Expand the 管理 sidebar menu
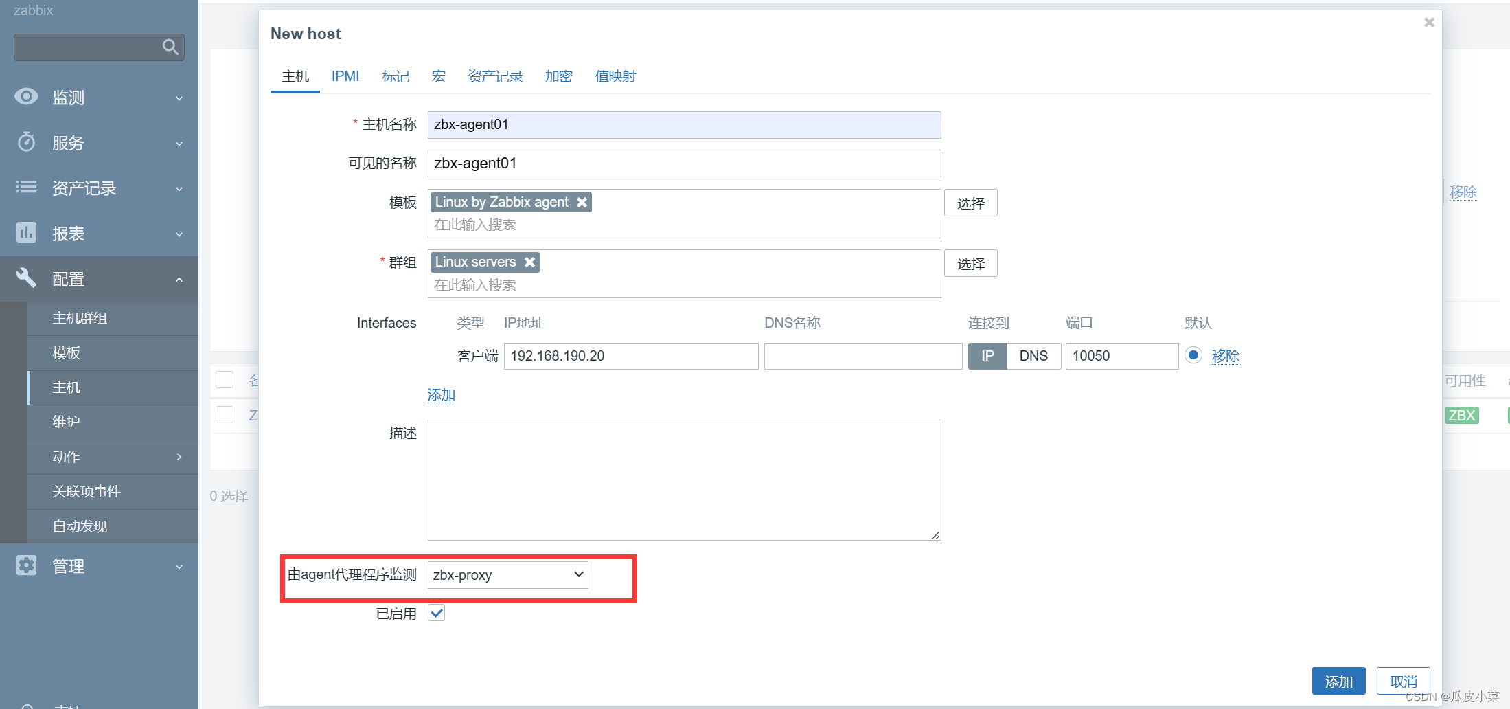The width and height of the screenshot is (1510, 709). pos(179,567)
